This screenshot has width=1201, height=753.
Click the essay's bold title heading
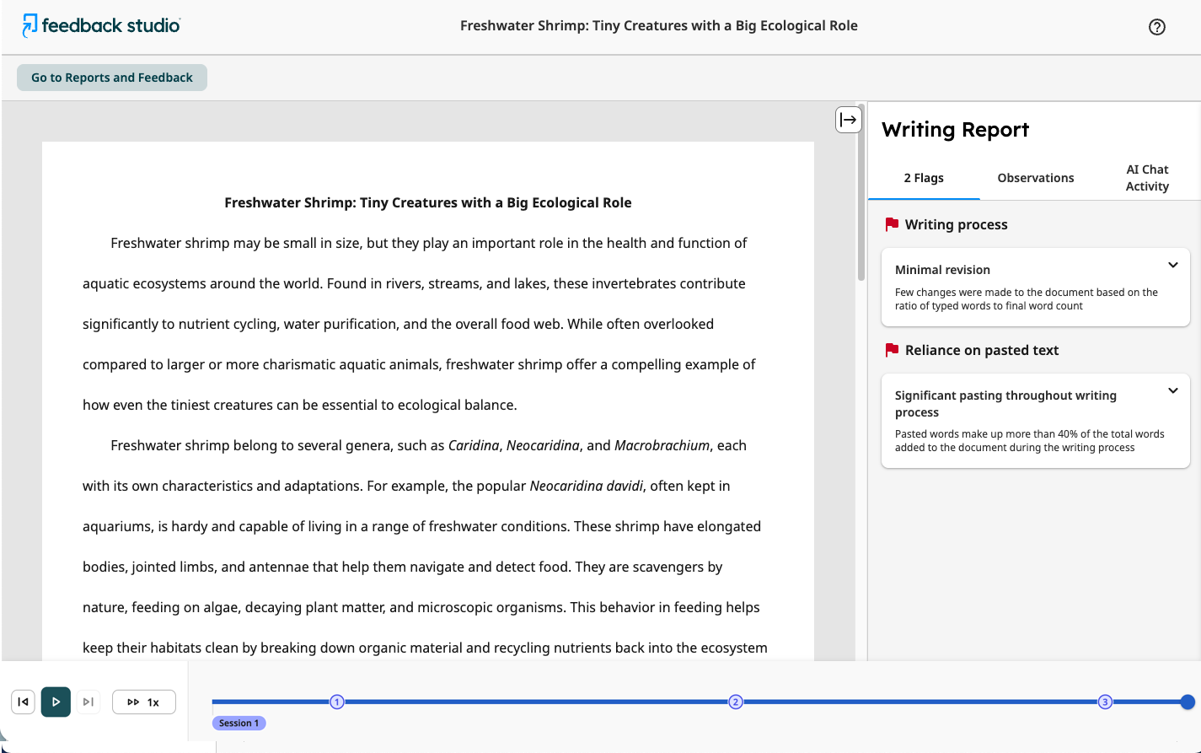pyautogui.click(x=428, y=202)
